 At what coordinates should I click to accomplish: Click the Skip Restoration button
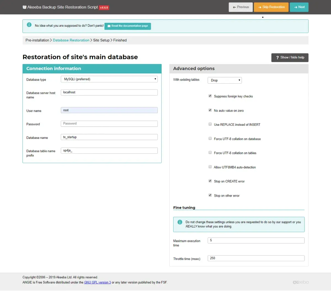coord(271,7)
